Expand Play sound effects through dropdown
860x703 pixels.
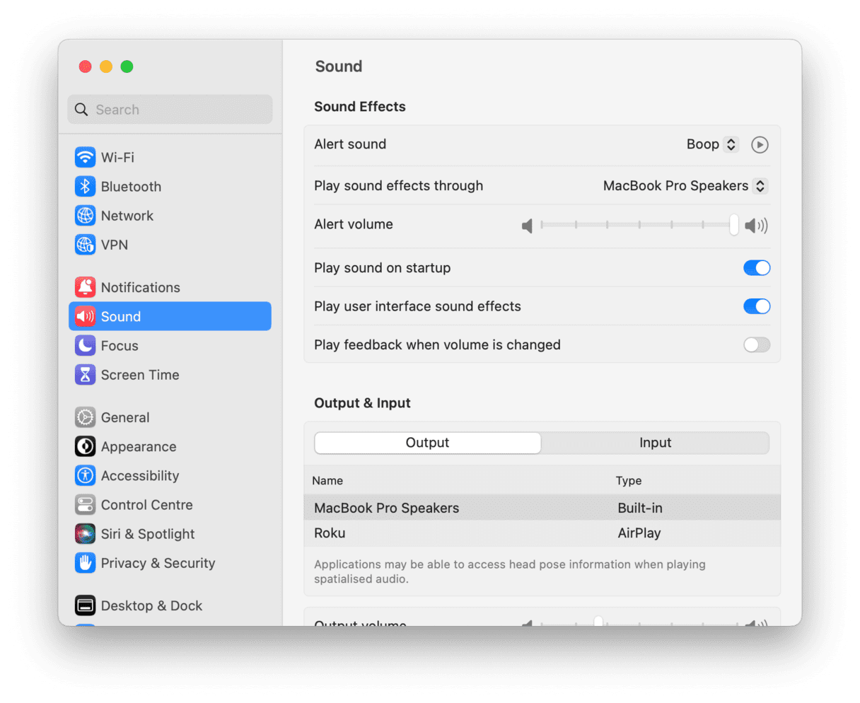coord(684,186)
